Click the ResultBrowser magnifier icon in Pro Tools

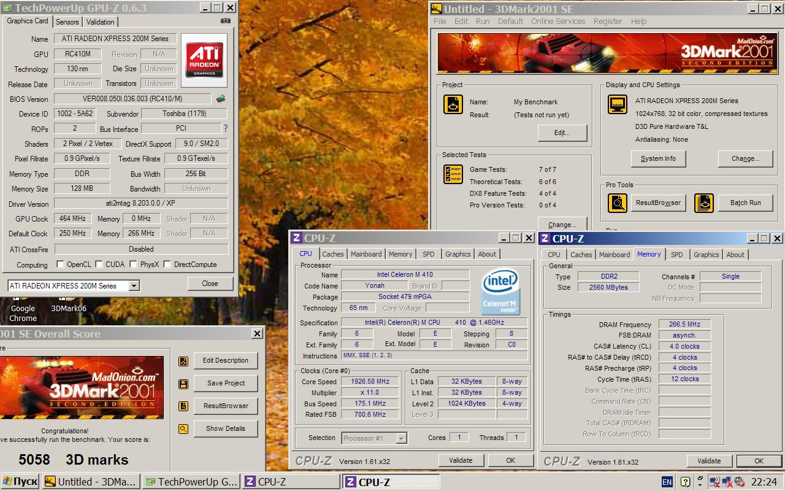618,203
